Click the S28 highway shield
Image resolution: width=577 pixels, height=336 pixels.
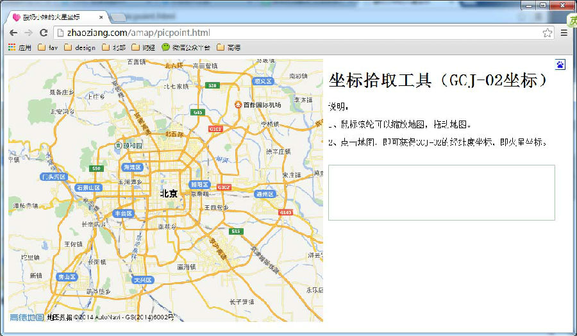coord(212,85)
